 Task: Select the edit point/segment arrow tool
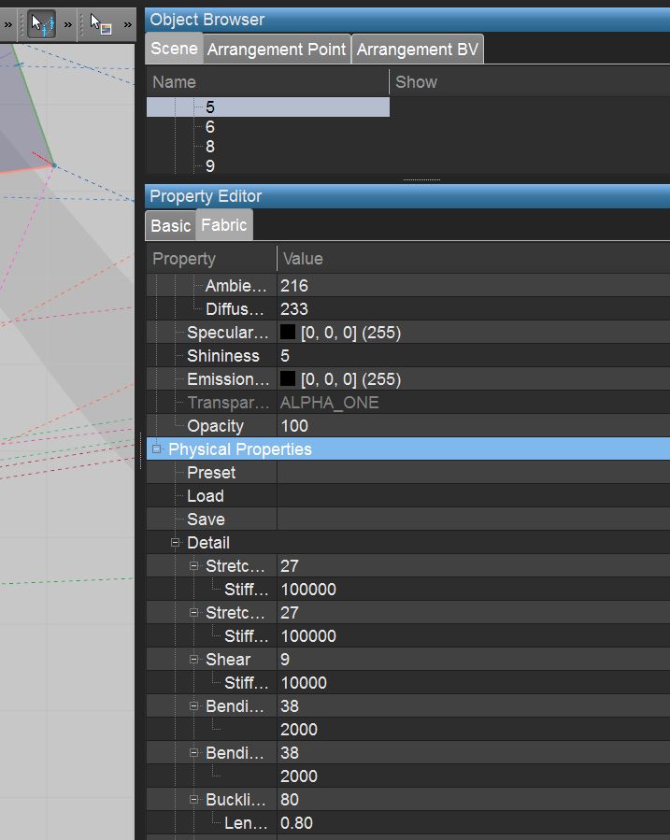pos(42,24)
